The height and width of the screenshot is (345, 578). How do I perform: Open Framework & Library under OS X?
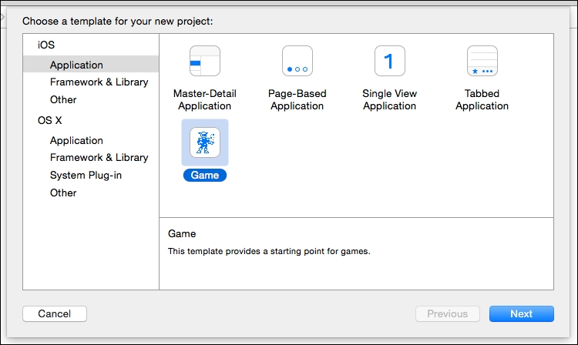click(99, 157)
